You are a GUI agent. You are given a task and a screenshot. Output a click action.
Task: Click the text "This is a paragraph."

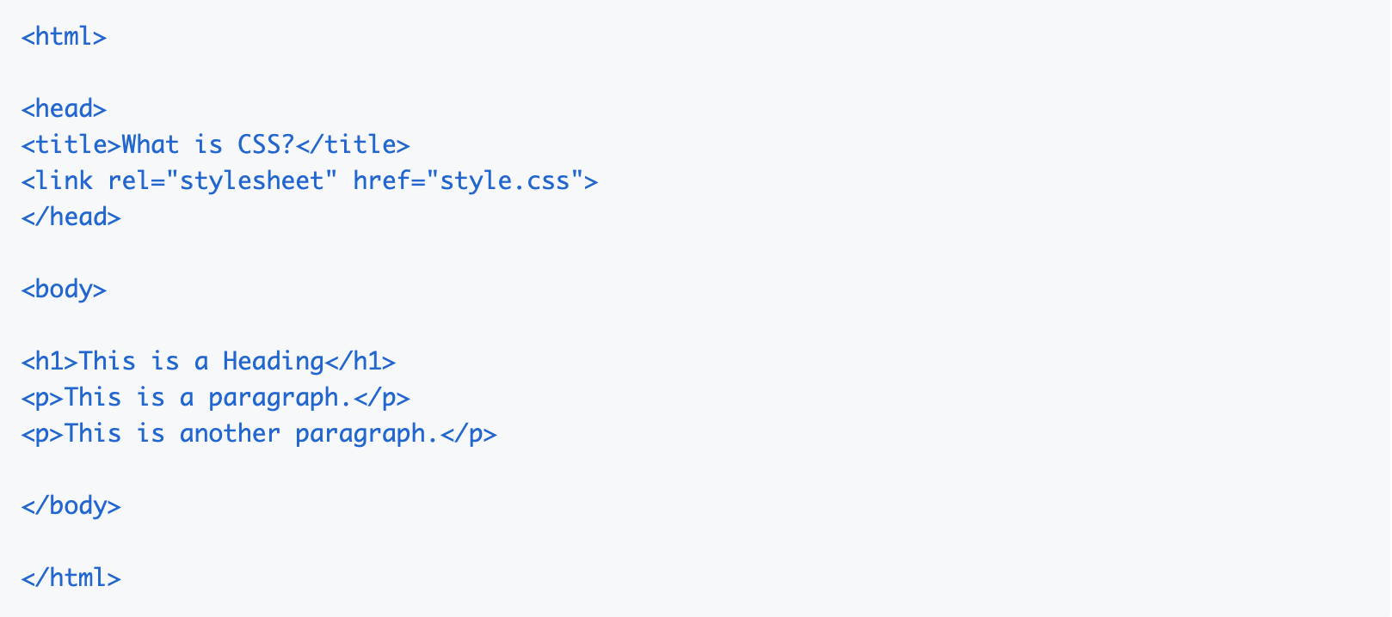207,398
